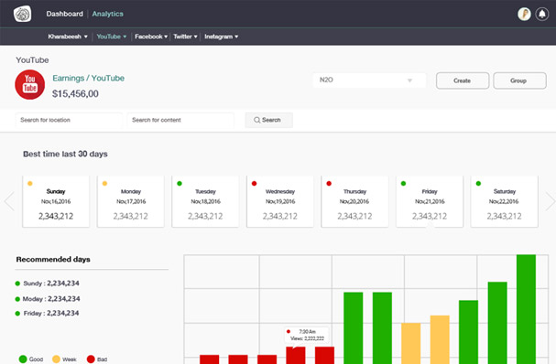
Task: Click the red Bad legend dot
Action: tap(91, 359)
